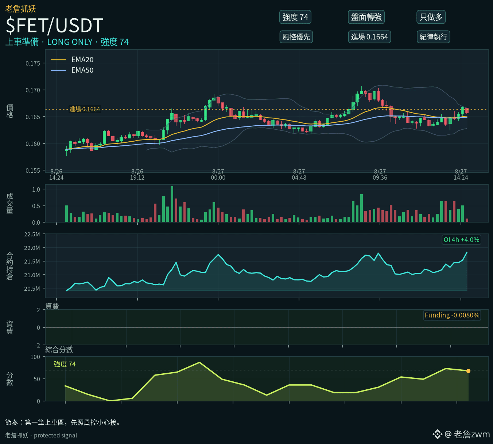
Task: Click the 強度 74 label in score chart
Action: click(65, 364)
